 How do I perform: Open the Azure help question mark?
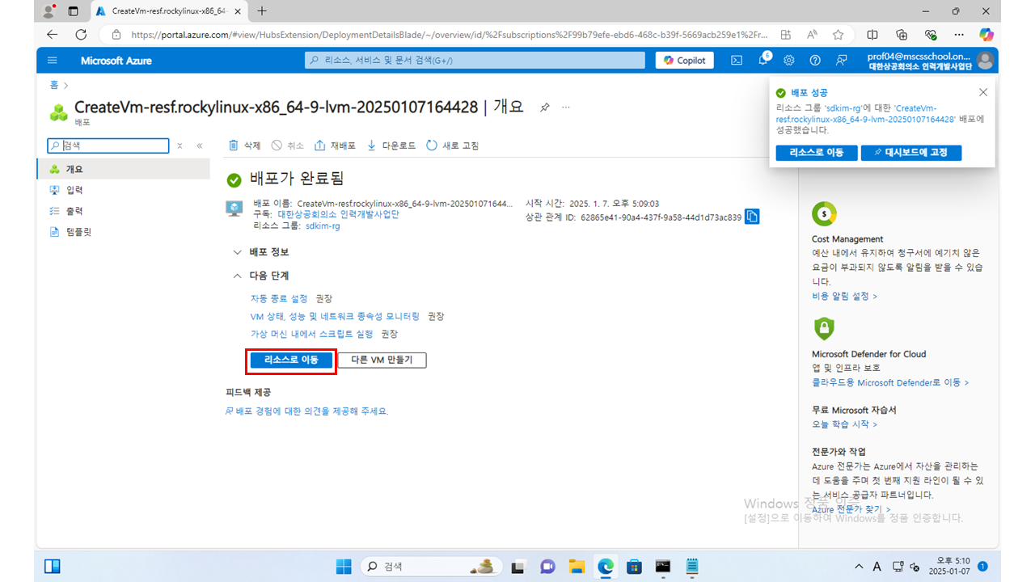[815, 61]
